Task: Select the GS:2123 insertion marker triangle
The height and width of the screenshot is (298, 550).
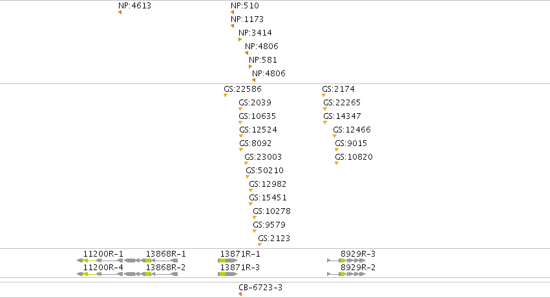Action: 260,244
